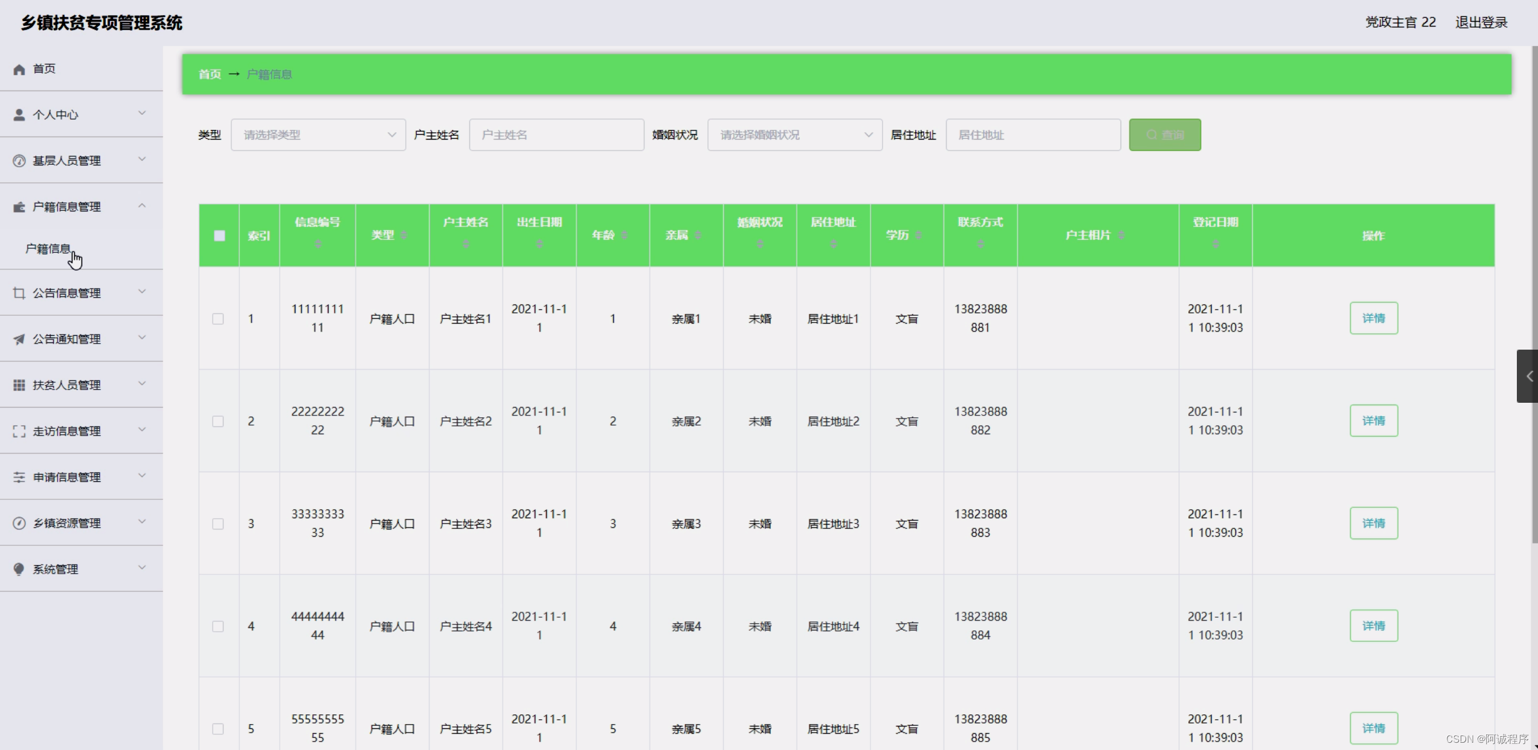The image size is (1538, 750).
Task: Click the 户籍信息管理 sidebar icon
Action: [x=18, y=206]
